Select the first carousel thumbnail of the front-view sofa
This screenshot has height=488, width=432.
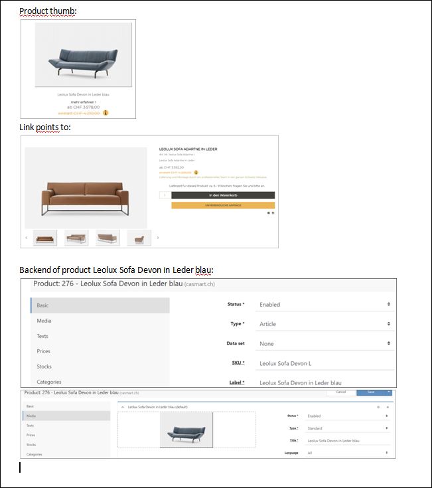[44, 238]
